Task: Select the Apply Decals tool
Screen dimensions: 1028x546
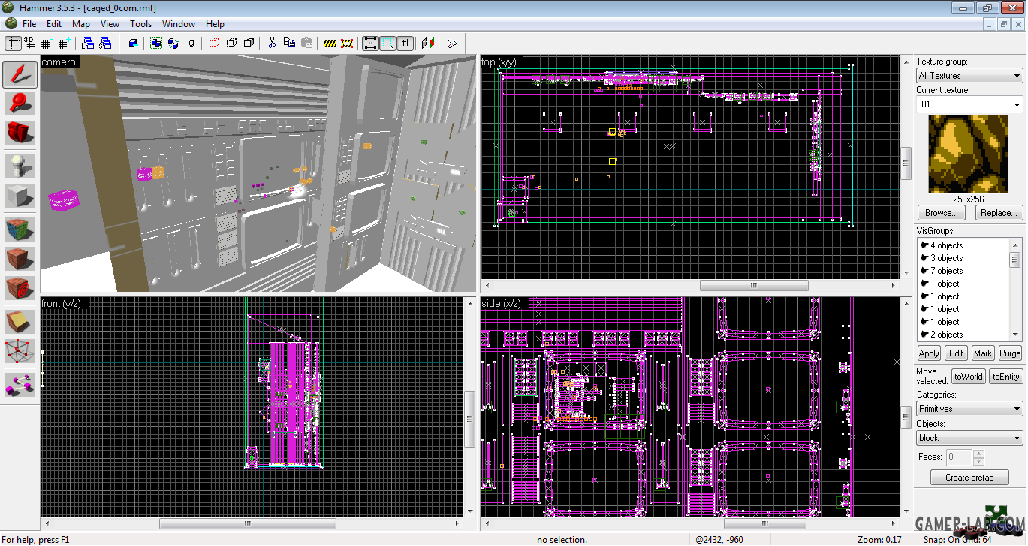Action: tap(20, 286)
